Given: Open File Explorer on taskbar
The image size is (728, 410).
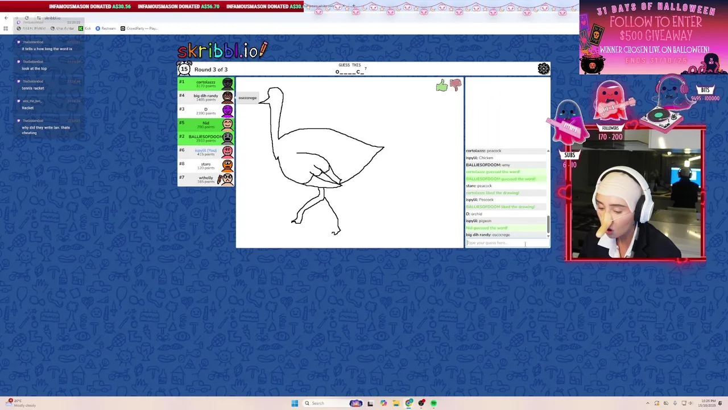Looking at the screenshot, I should point(396,403).
